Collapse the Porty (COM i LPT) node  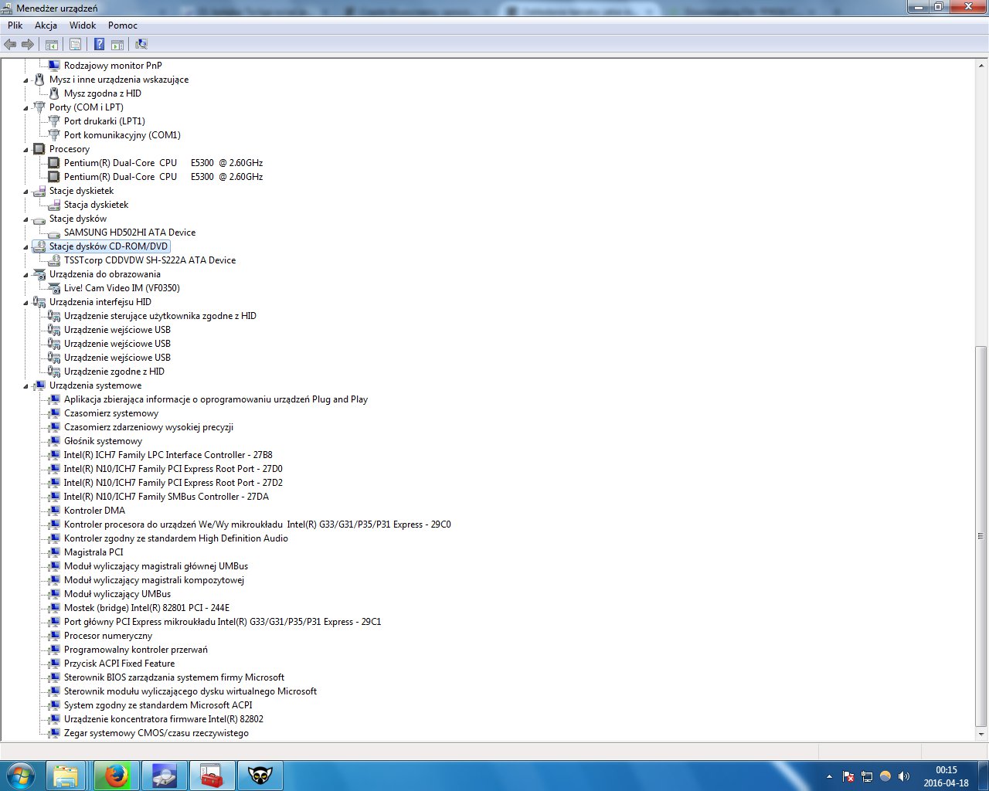click(25, 108)
